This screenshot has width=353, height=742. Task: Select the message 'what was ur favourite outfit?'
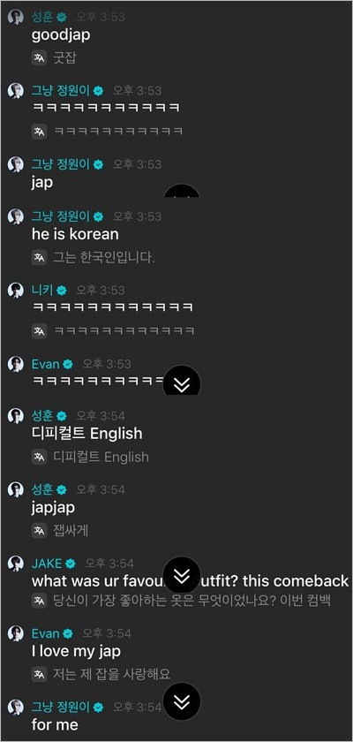coord(190,580)
